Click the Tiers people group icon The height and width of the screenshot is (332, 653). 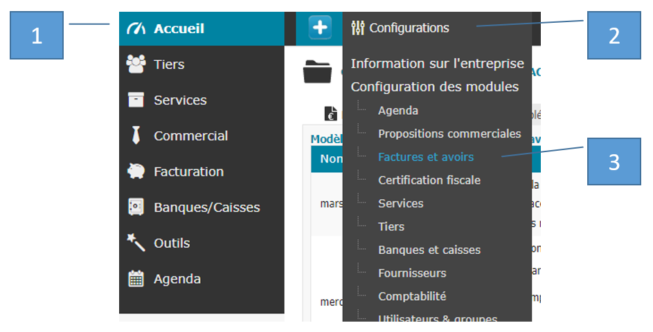tap(136, 64)
